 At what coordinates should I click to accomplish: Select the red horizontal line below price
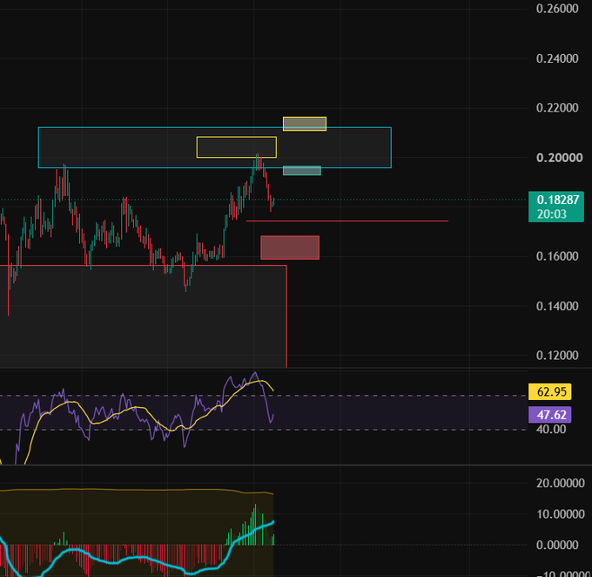[347, 221]
